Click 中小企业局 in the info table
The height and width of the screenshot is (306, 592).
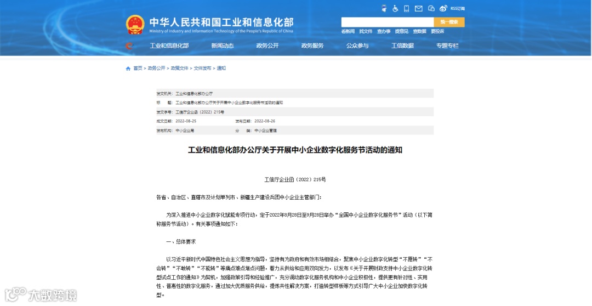coord(185,131)
